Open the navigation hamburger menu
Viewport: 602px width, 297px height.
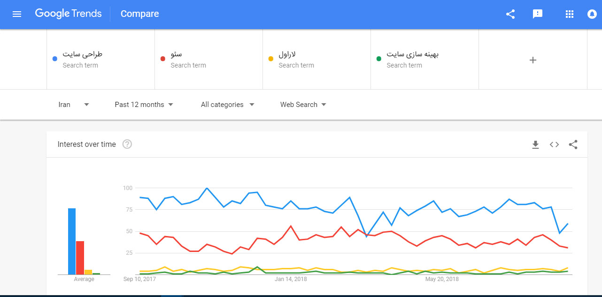17,14
